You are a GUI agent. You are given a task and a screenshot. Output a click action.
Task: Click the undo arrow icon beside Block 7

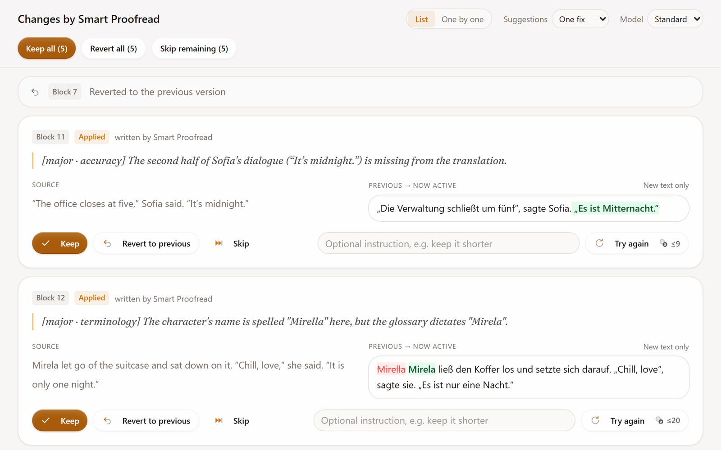[35, 92]
